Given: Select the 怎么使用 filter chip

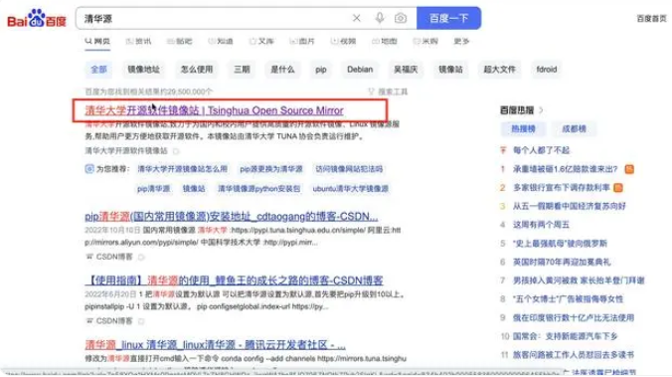Looking at the screenshot, I should (x=197, y=70).
